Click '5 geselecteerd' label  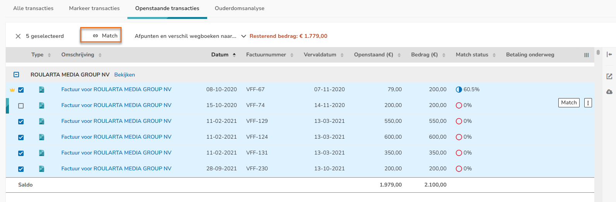pos(45,36)
